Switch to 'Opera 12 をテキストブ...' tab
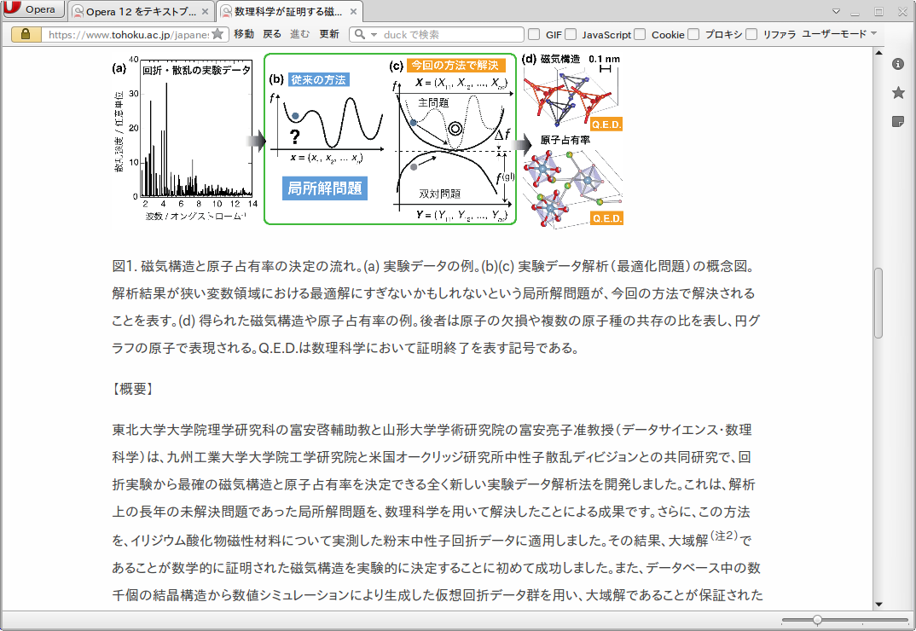Image resolution: width=916 pixels, height=631 pixels. point(135,12)
